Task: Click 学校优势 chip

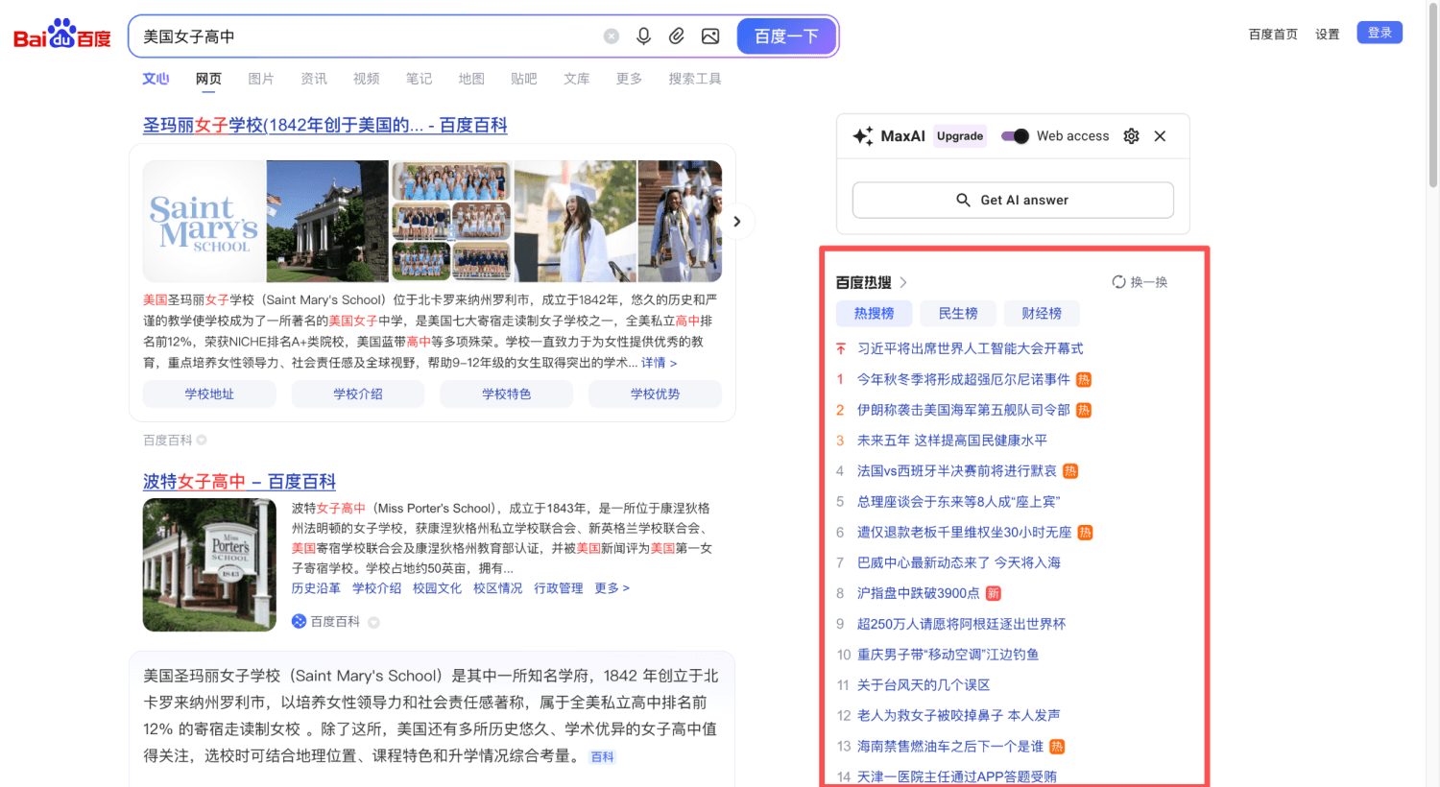Action: pyautogui.click(x=655, y=394)
